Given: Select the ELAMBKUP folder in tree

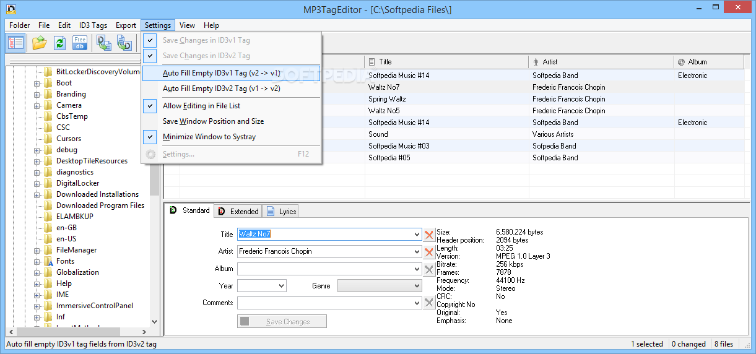Looking at the screenshot, I should tap(75, 217).
